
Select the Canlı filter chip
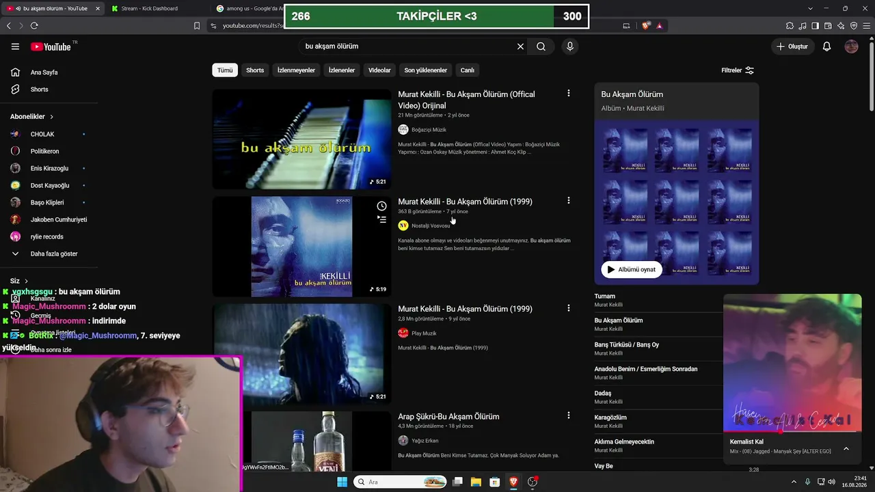tap(468, 70)
